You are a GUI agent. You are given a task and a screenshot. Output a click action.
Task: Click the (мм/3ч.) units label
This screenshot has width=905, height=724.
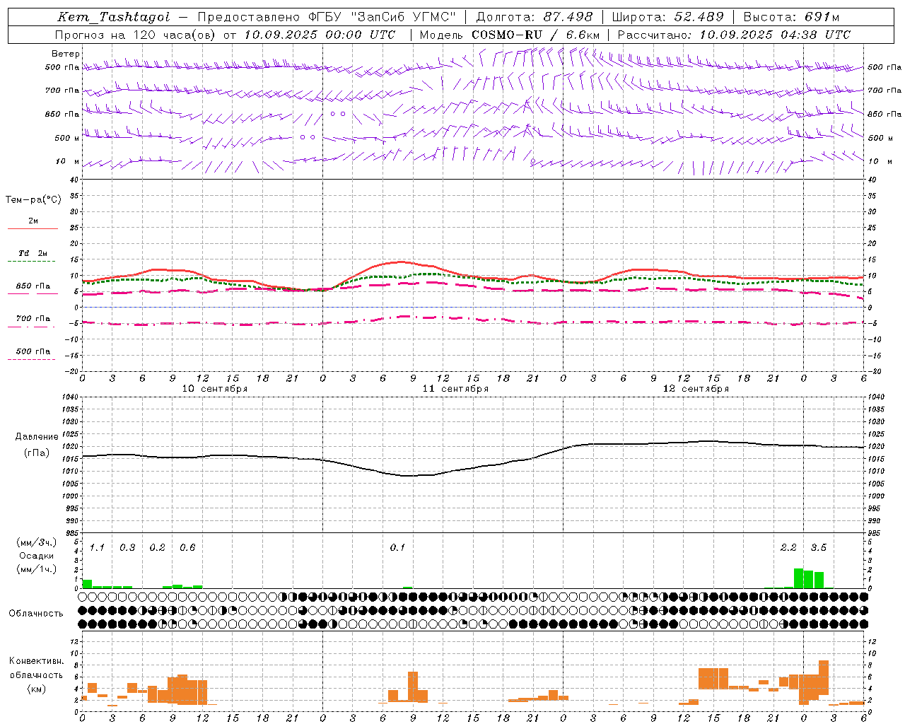tap(36, 542)
